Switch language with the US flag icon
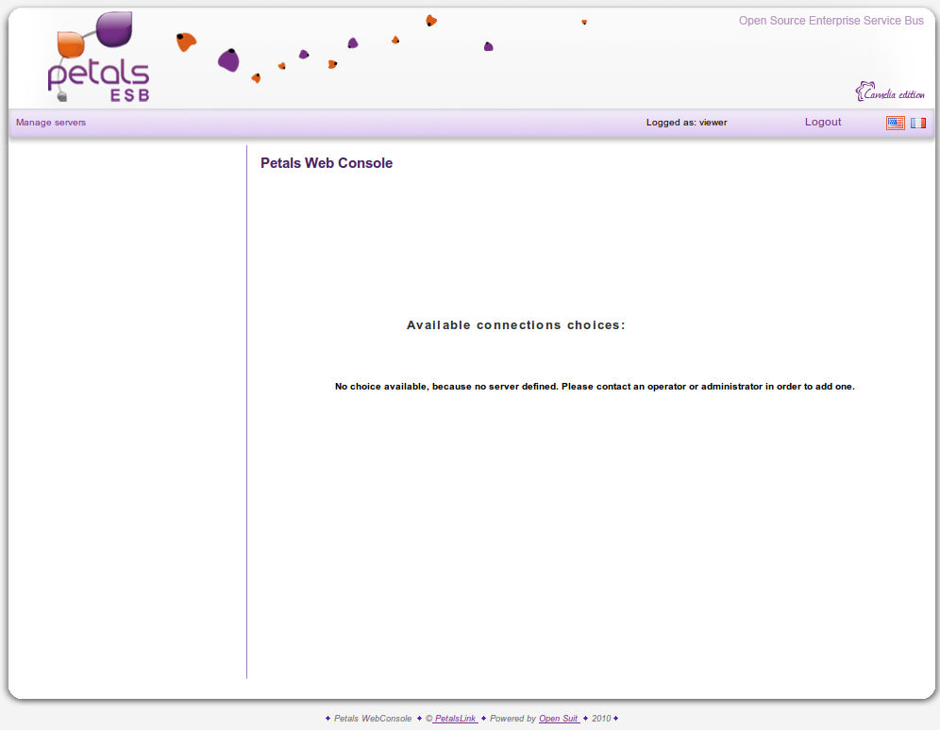The width and height of the screenshot is (940, 730). pyautogui.click(x=895, y=123)
